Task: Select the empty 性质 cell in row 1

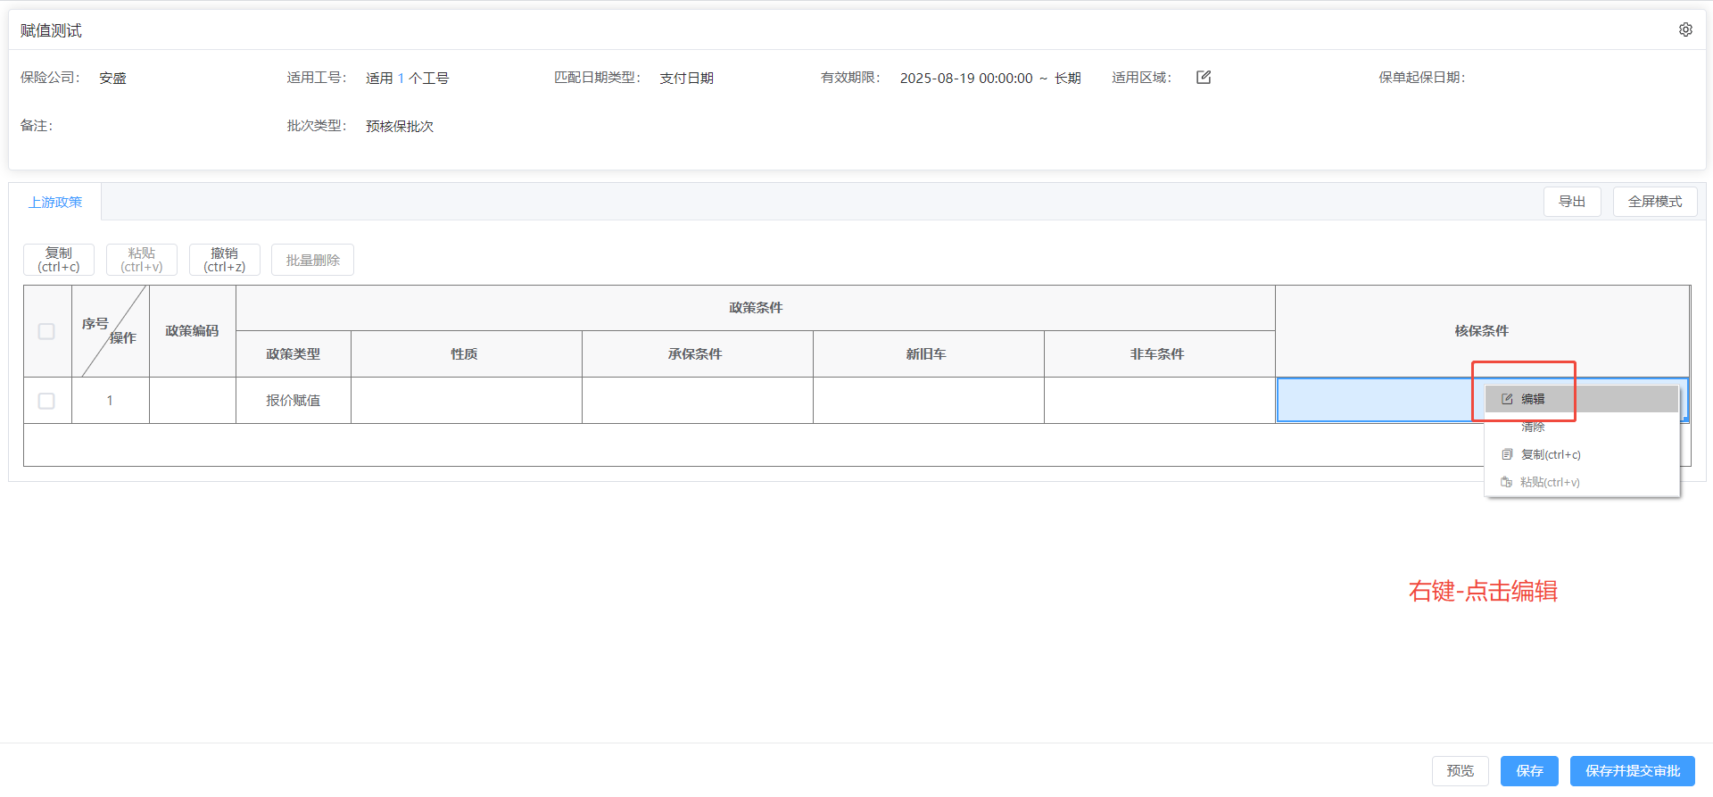Action: coord(466,401)
